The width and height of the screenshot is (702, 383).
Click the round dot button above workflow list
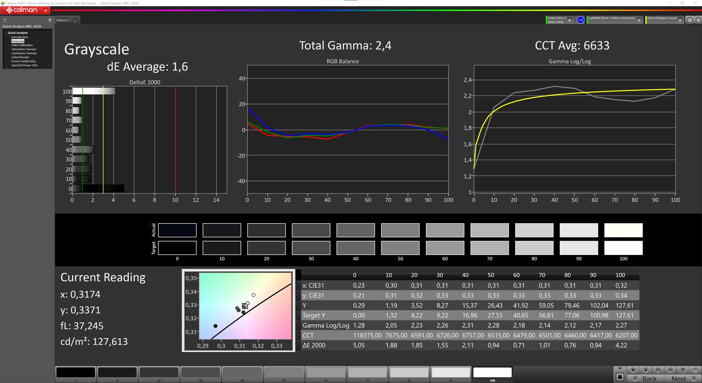point(5,20)
